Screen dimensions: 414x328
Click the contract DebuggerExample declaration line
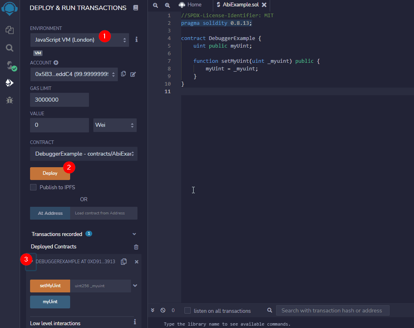(221, 38)
